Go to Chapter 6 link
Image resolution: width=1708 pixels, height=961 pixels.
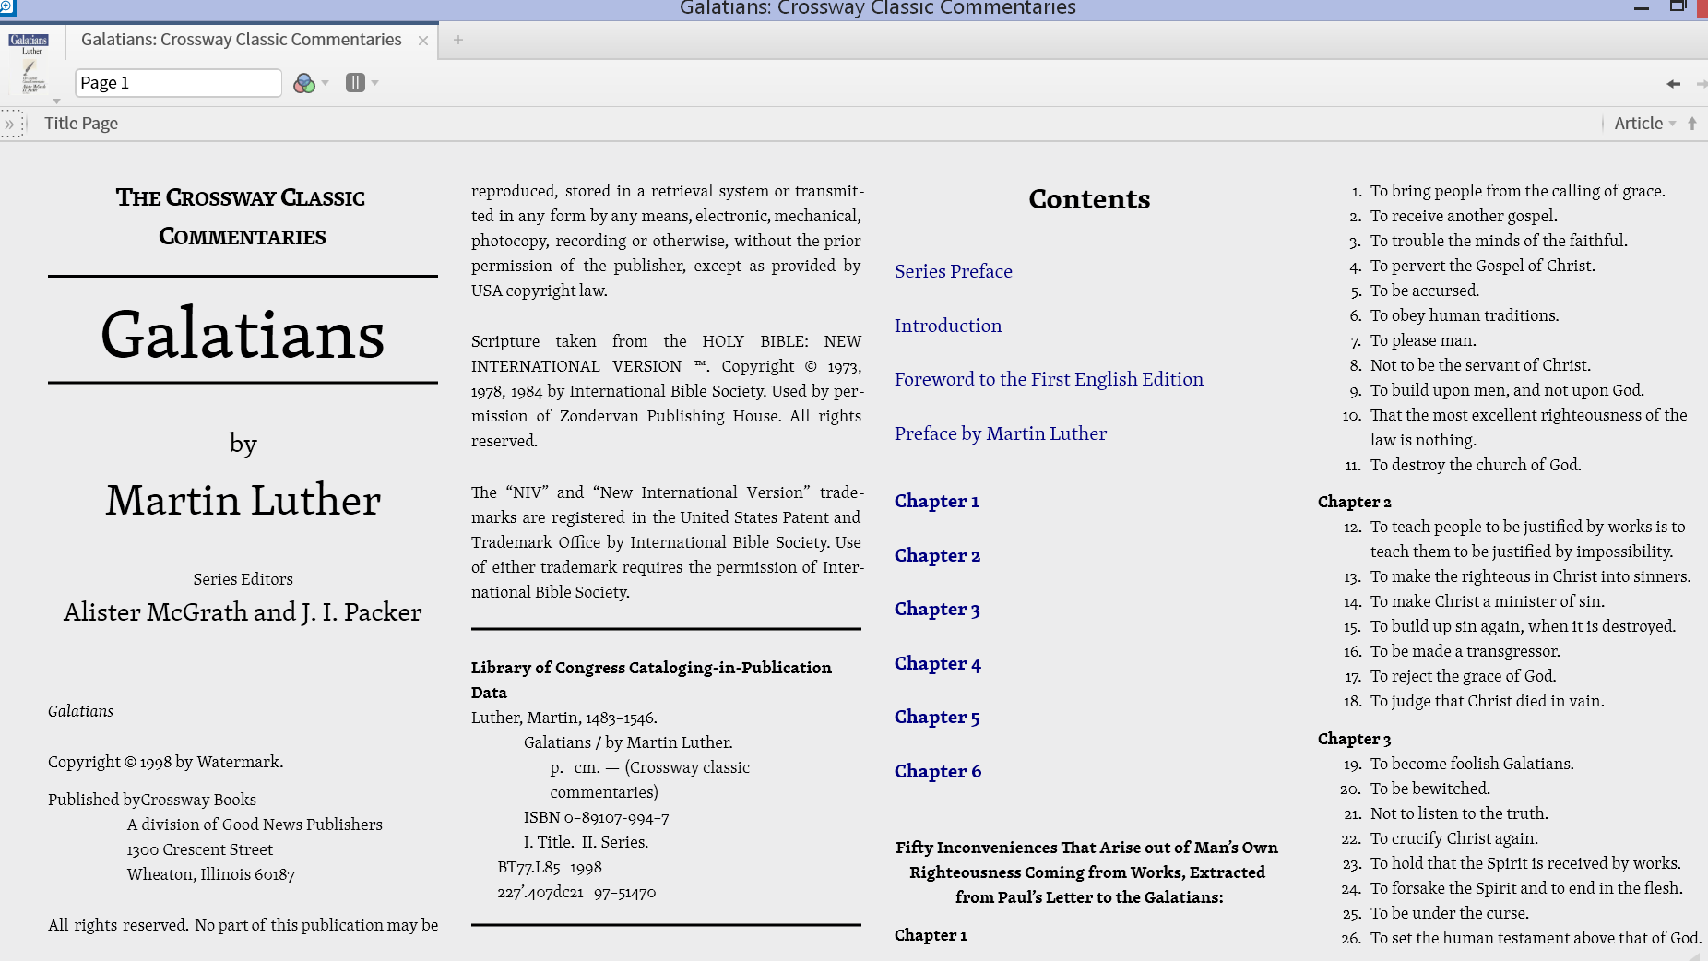tap(937, 771)
